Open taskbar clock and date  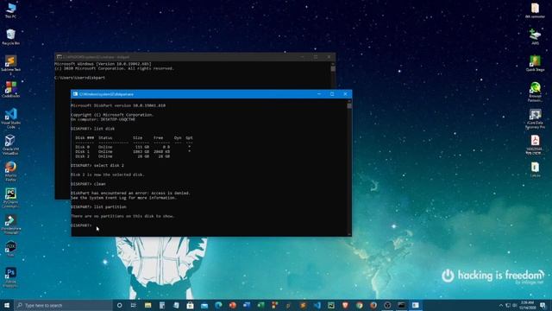pyautogui.click(x=527, y=305)
